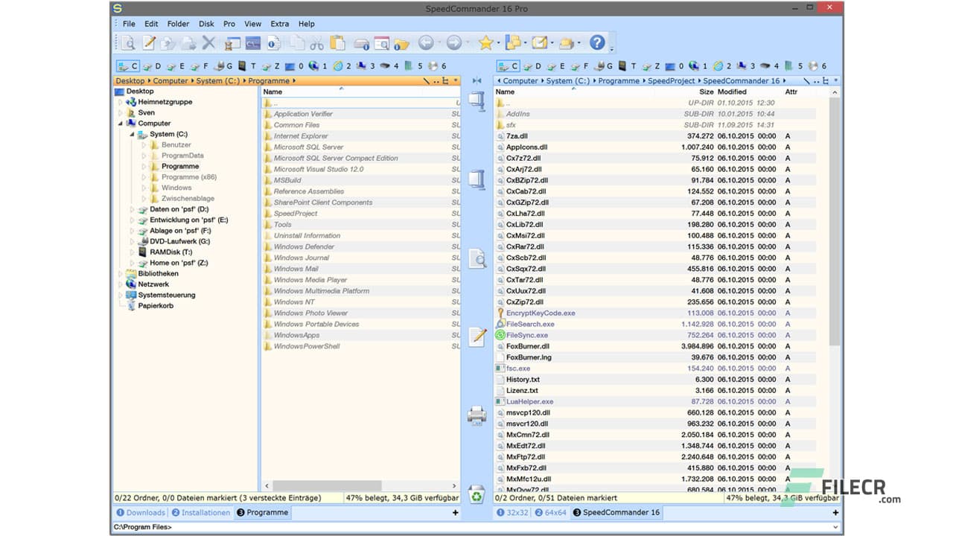Click the back navigation arrow icon
Viewport: 953px width, 536px height.
(x=425, y=42)
